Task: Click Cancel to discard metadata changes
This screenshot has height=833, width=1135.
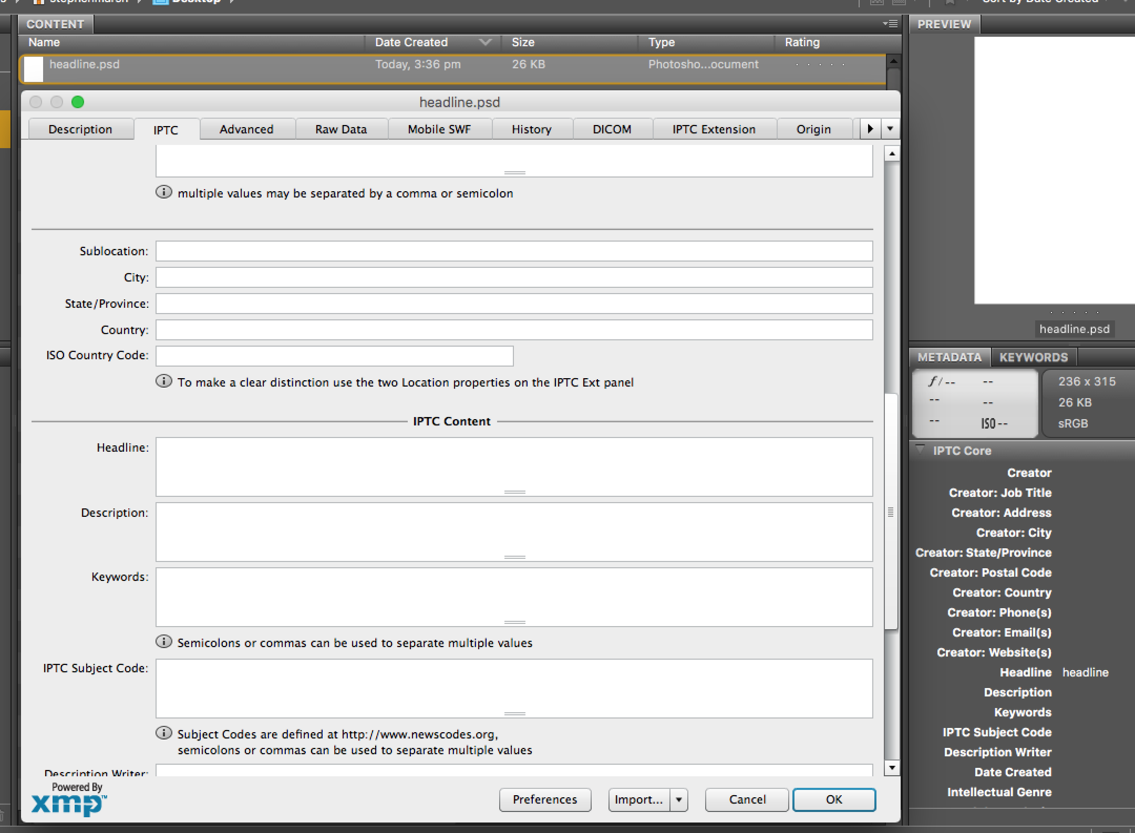Action: tap(746, 799)
